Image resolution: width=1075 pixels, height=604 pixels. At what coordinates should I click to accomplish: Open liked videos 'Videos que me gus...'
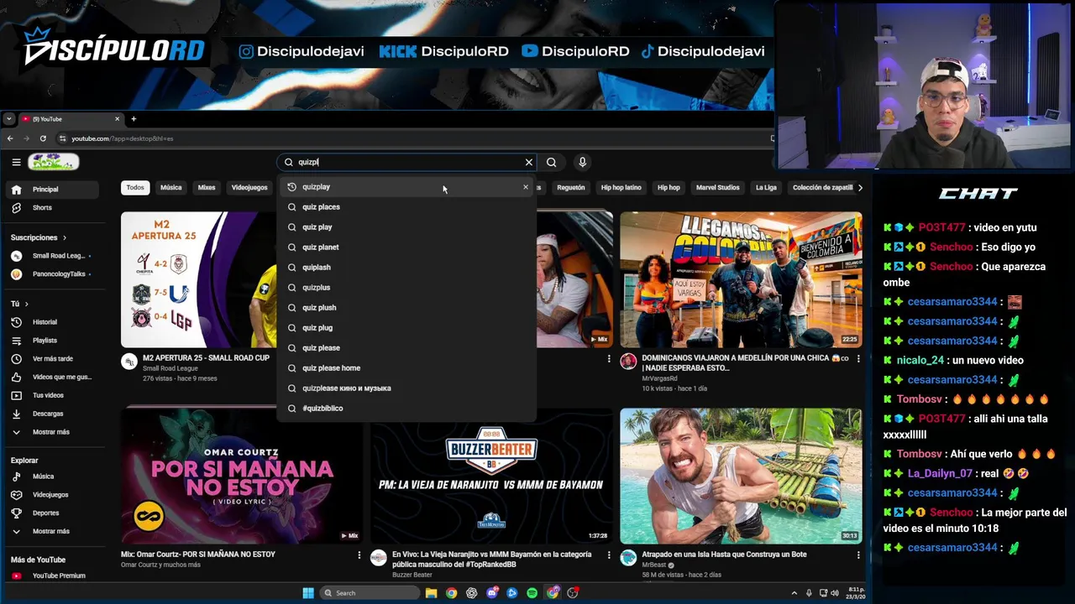50,377
